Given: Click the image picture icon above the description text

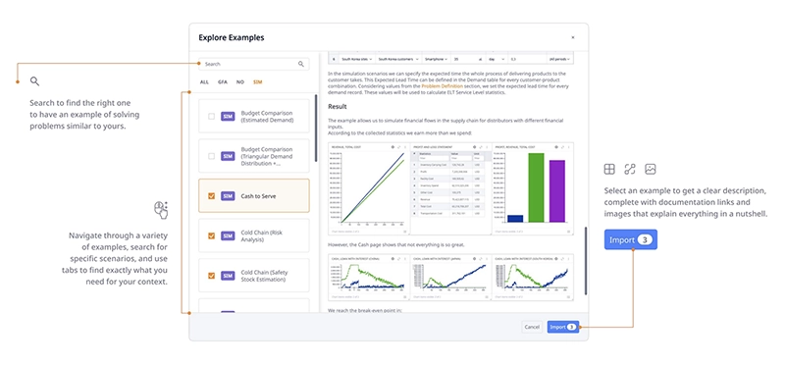Looking at the screenshot, I should 651,169.
